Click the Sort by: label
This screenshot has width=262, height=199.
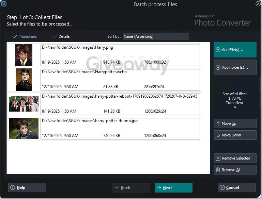tap(114, 36)
